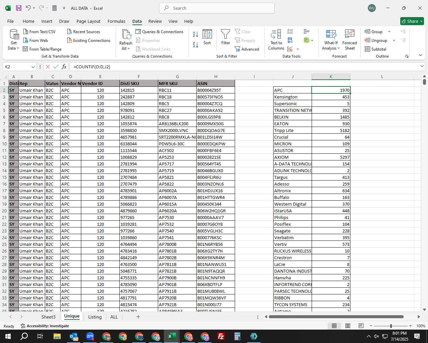Create a Forecast Sheet

[350, 40]
